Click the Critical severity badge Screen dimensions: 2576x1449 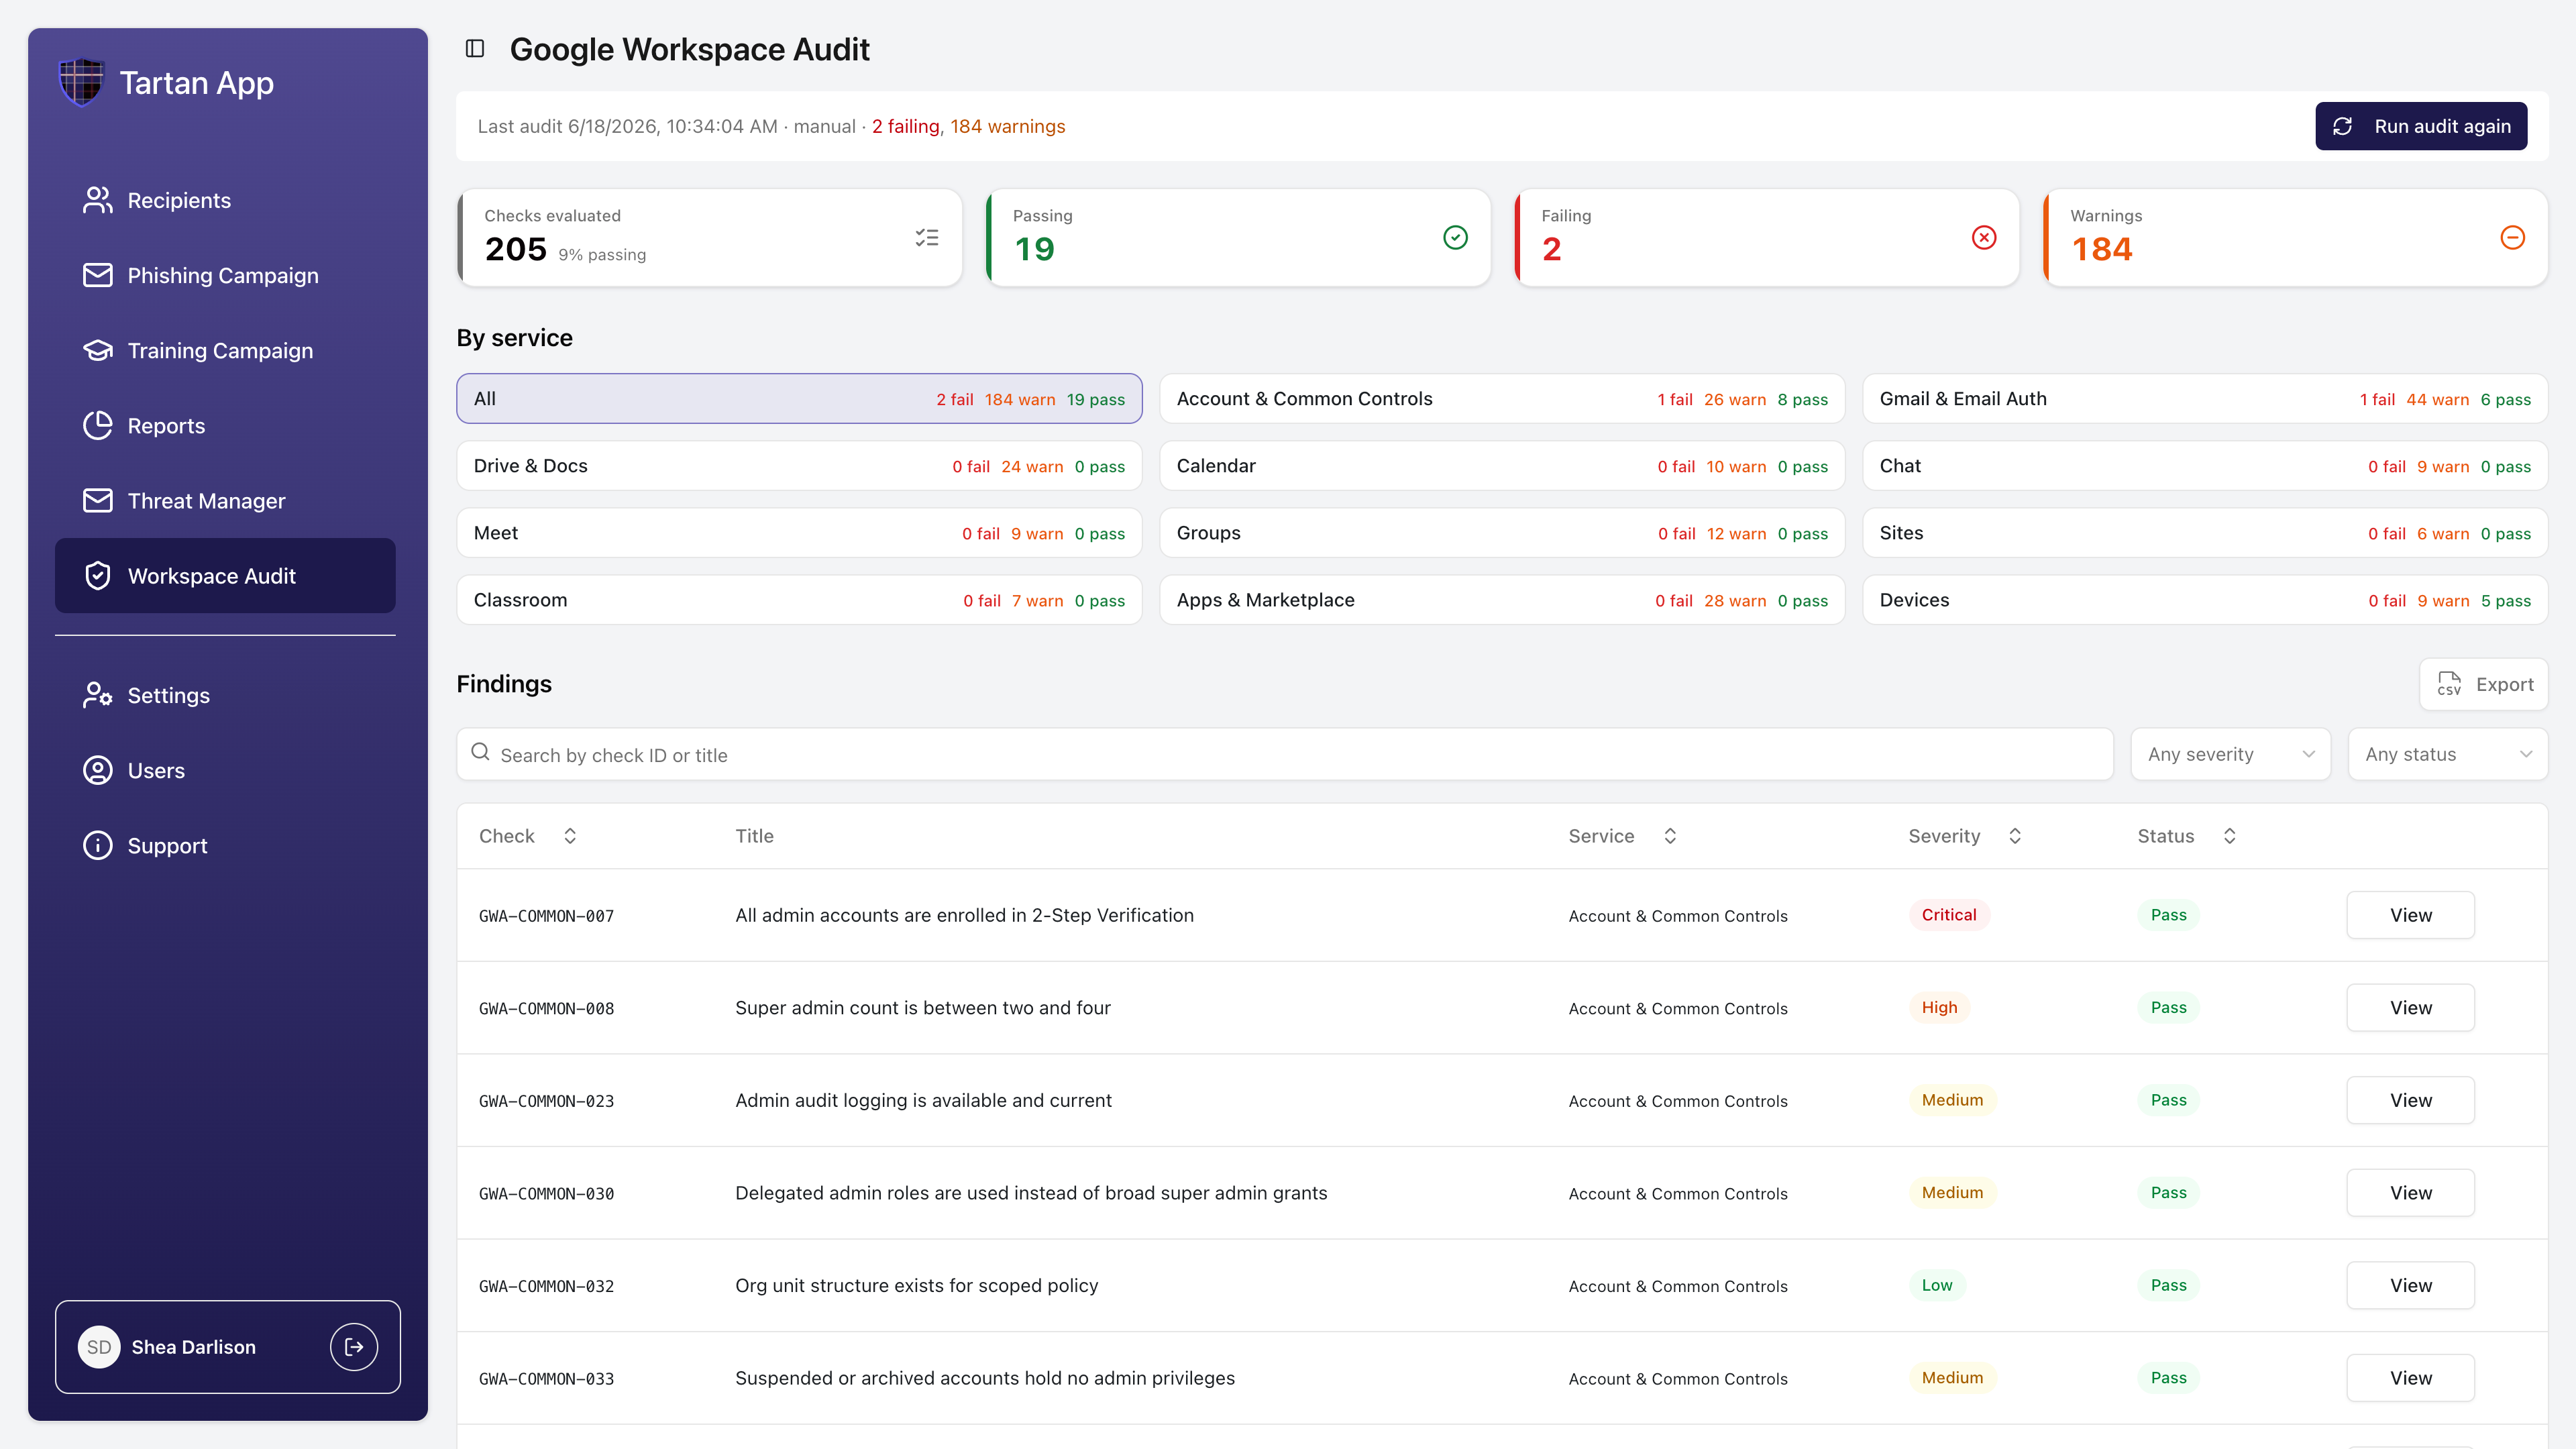pos(1948,914)
